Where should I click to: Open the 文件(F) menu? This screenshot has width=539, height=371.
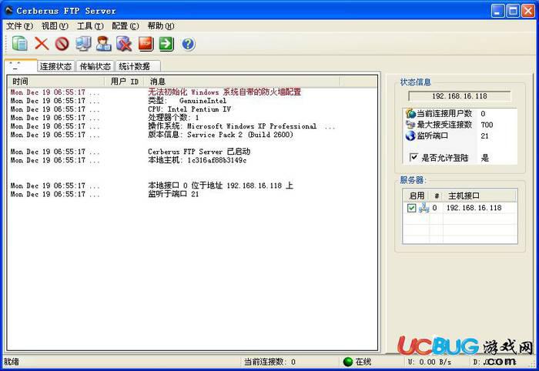click(x=20, y=25)
